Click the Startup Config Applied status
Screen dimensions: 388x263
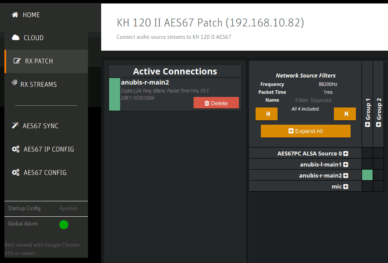68,208
